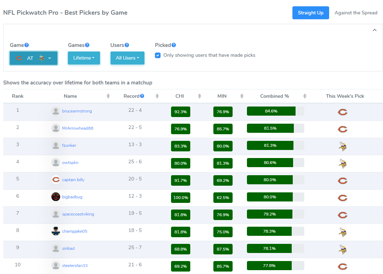Click captain billy's Bears pick logo
383x274 pixels.
[342, 181]
